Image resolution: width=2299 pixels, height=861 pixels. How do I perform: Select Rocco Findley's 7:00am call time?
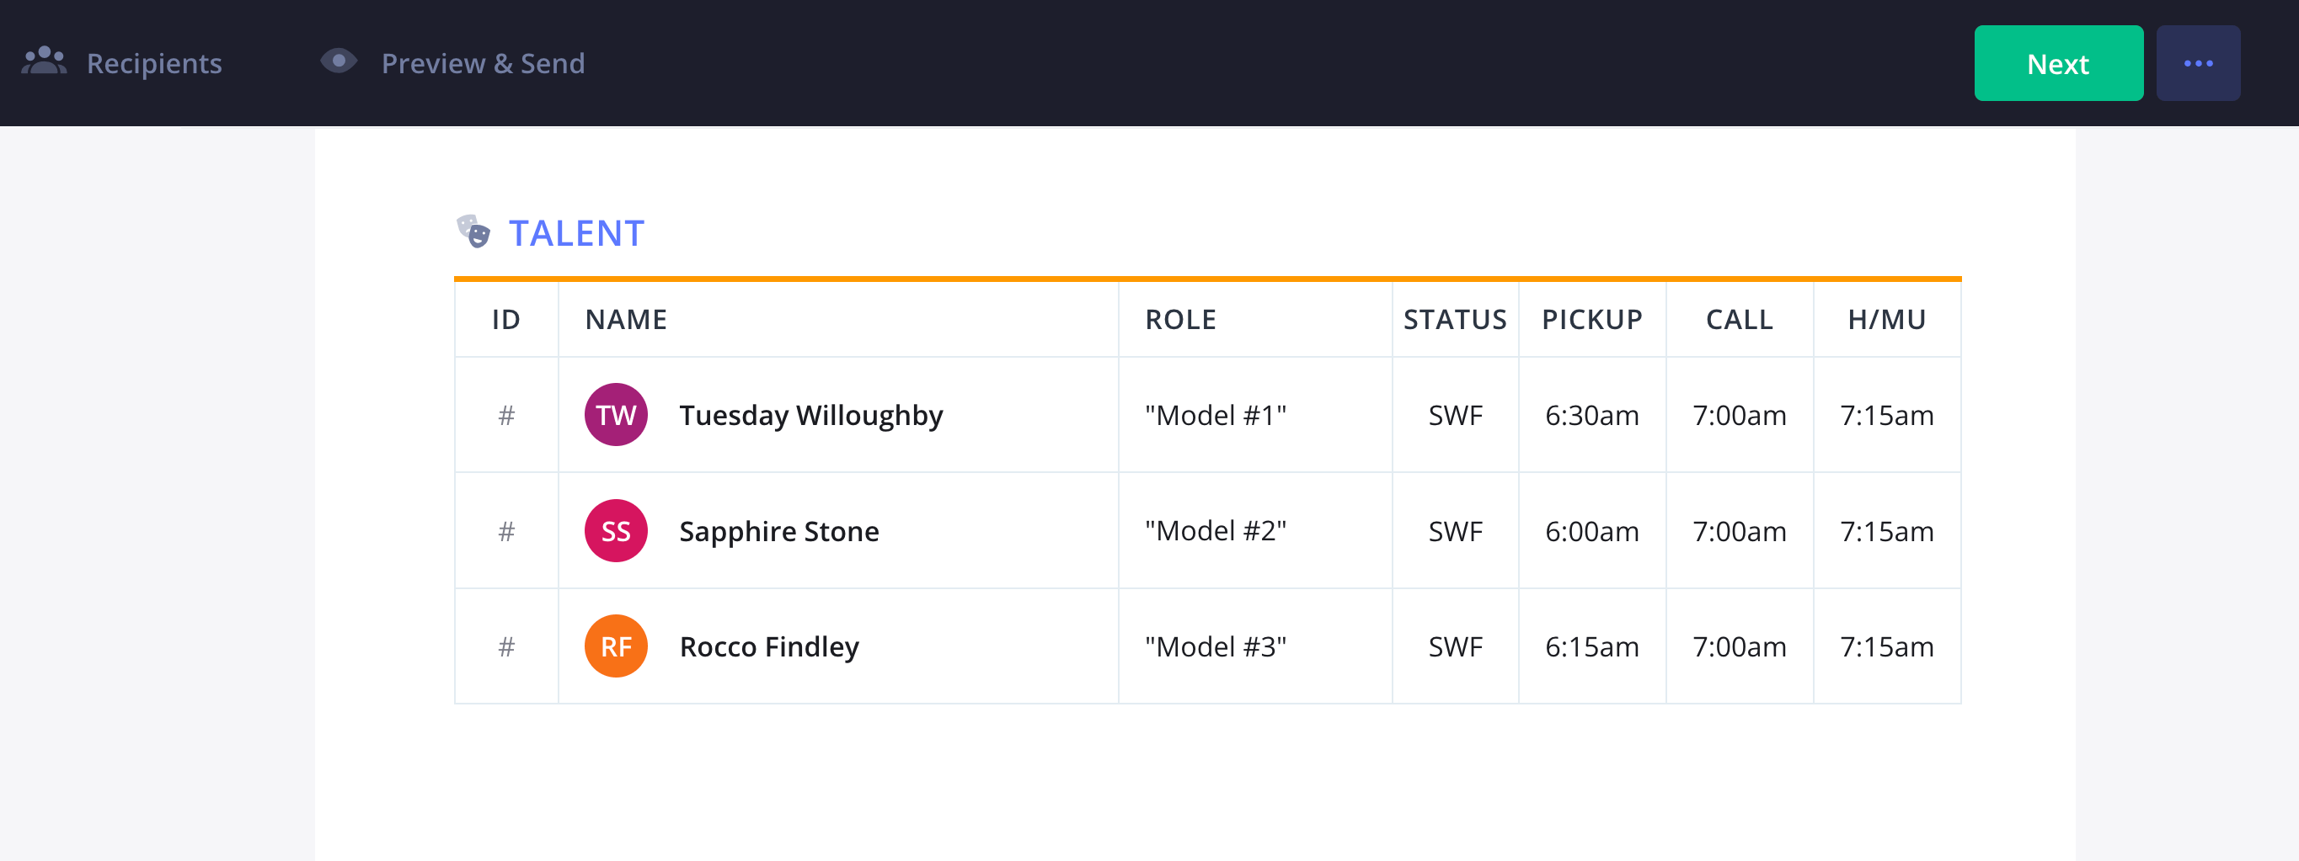coord(1739,646)
